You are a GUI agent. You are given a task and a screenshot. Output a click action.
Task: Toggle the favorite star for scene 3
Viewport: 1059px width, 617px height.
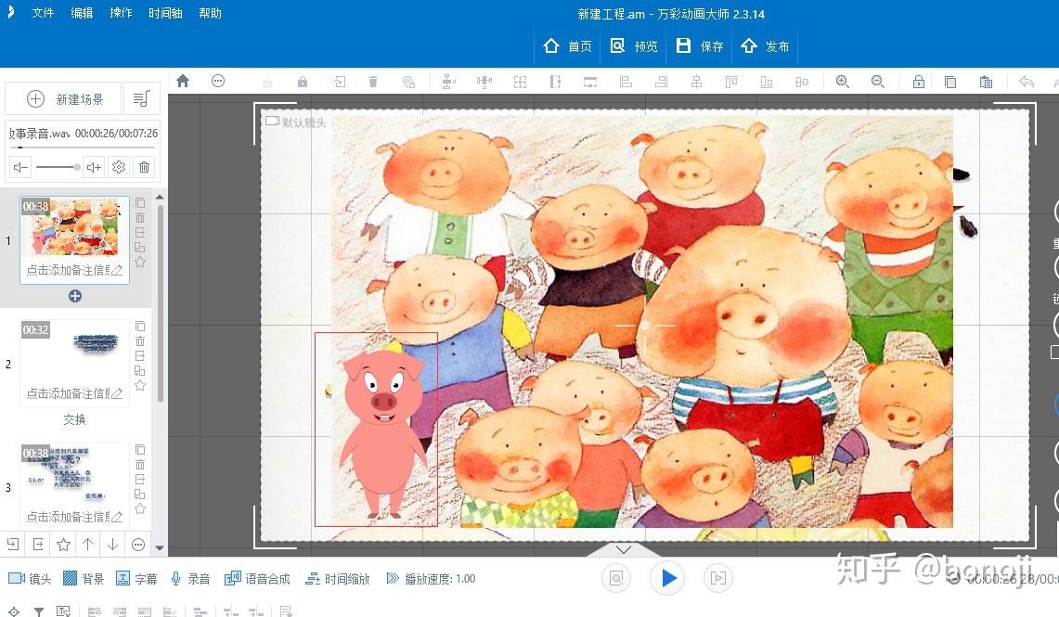140,509
